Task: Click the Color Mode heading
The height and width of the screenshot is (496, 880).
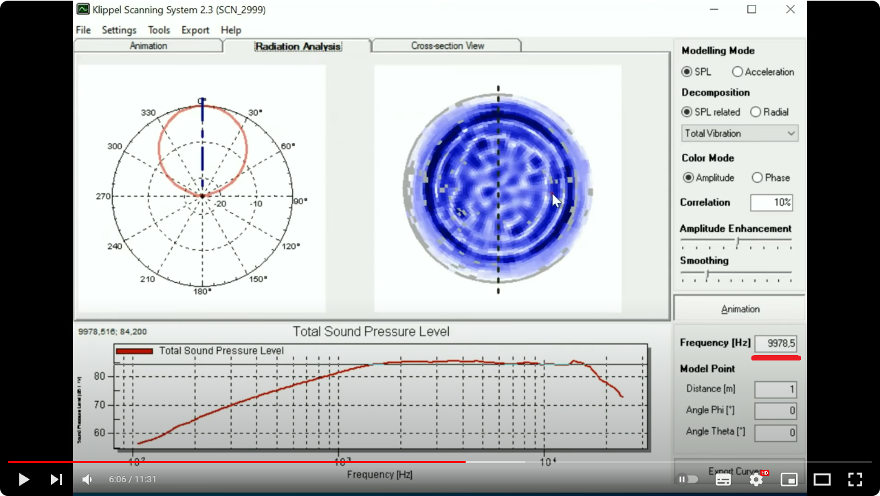Action: click(x=708, y=158)
